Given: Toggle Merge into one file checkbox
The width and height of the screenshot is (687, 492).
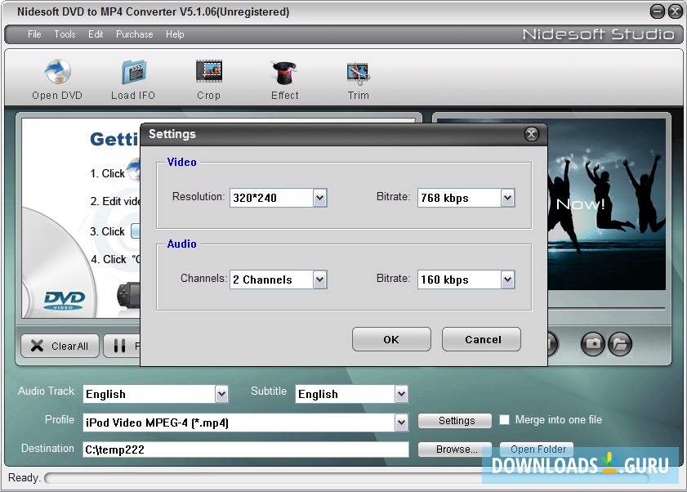Looking at the screenshot, I should coord(505,420).
